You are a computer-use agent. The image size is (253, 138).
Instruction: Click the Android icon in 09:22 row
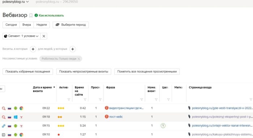coord(16,108)
